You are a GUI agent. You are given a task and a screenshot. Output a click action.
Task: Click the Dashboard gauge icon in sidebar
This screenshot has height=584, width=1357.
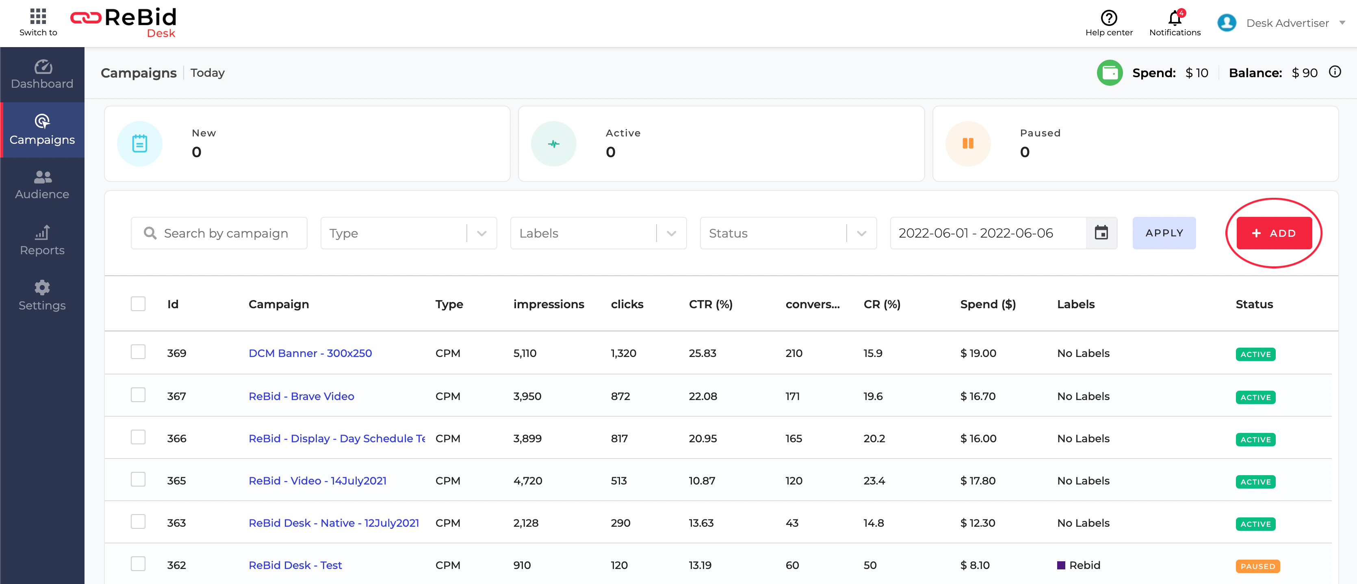43,67
